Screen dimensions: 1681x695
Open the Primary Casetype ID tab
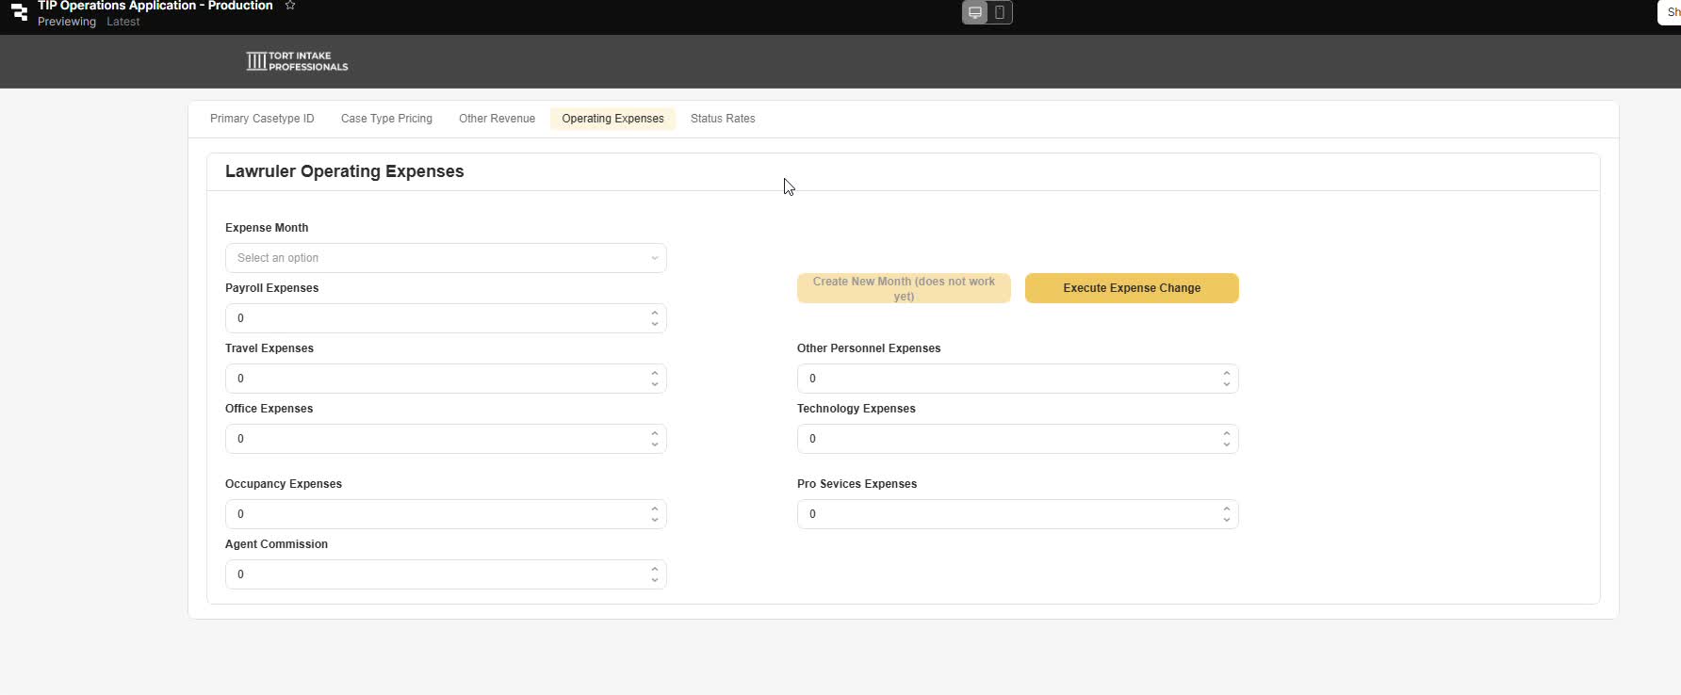point(262,119)
